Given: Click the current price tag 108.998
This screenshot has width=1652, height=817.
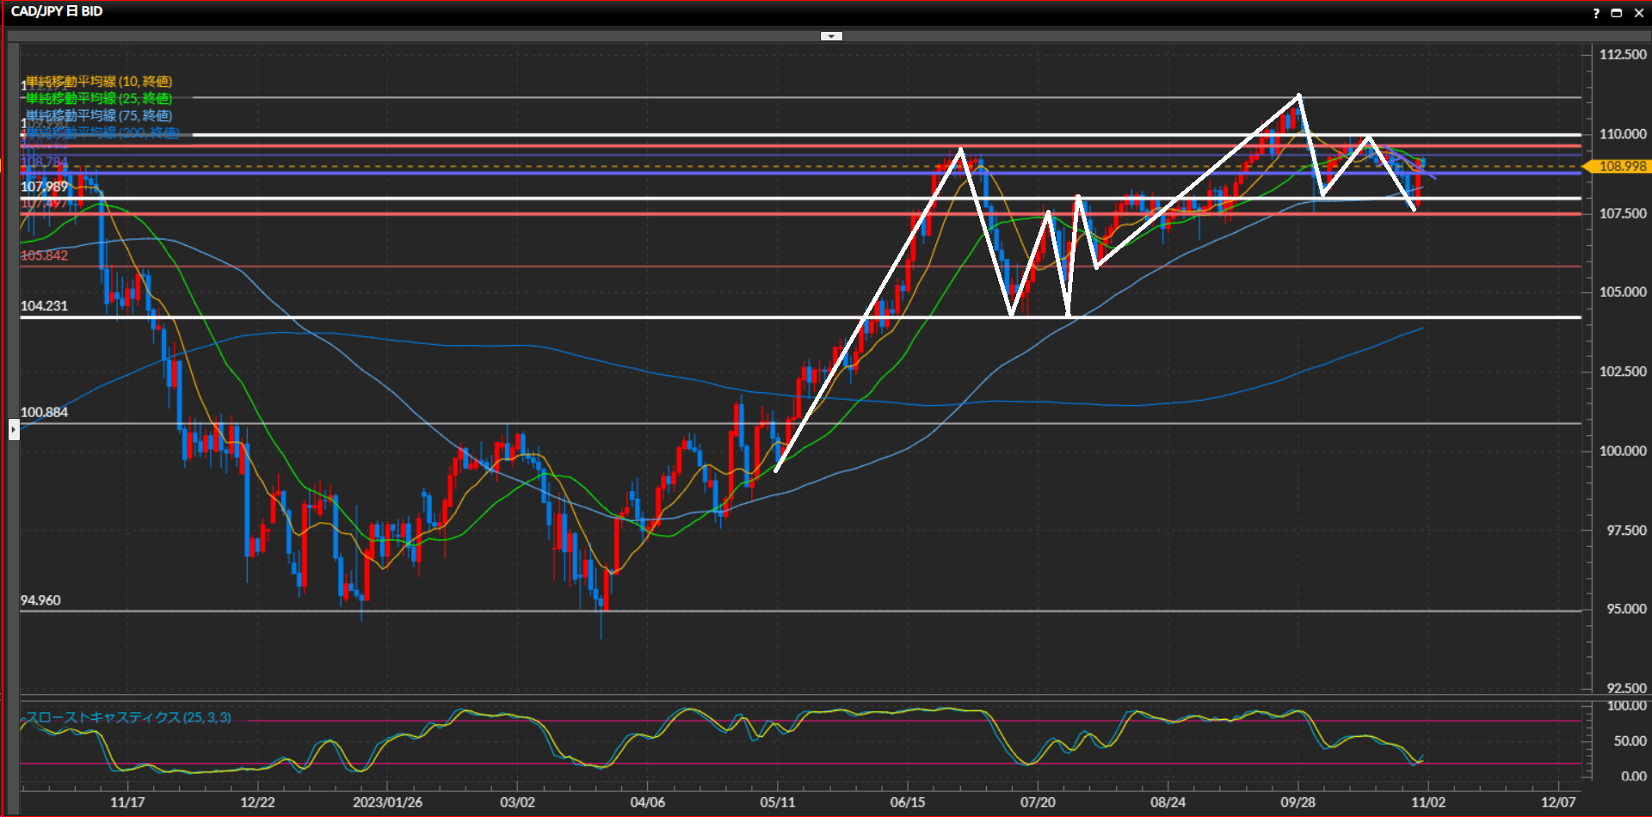Looking at the screenshot, I should click(x=1622, y=166).
